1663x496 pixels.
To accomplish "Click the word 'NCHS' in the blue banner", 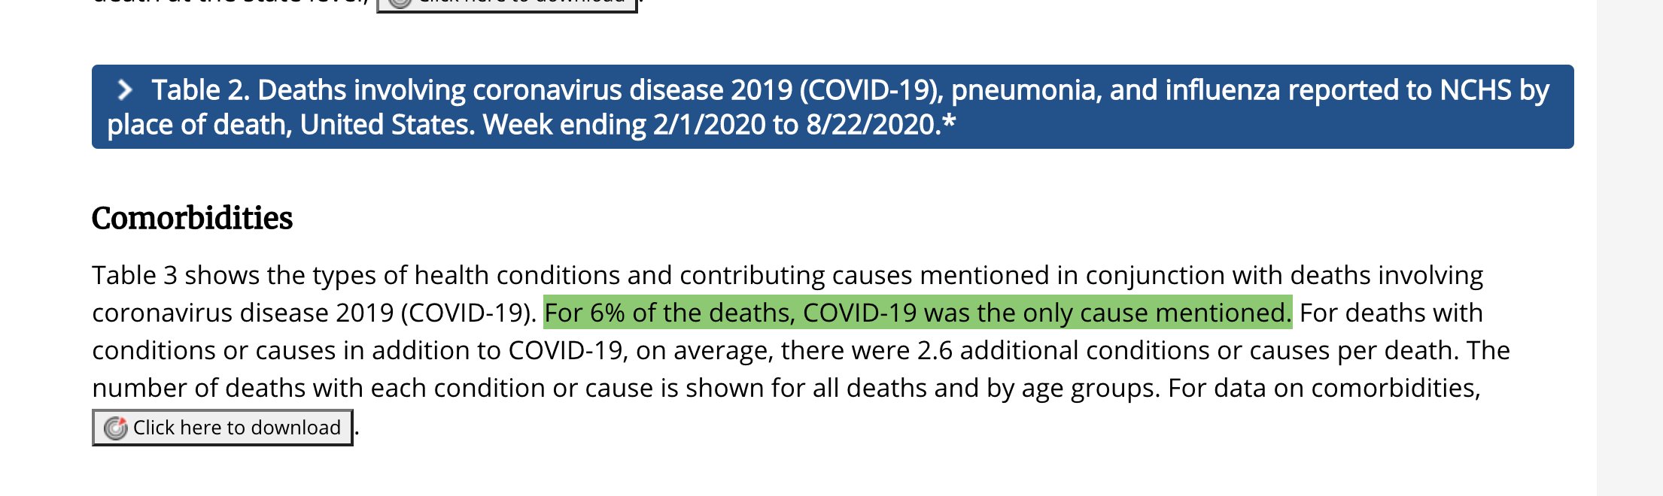I will [1475, 90].
